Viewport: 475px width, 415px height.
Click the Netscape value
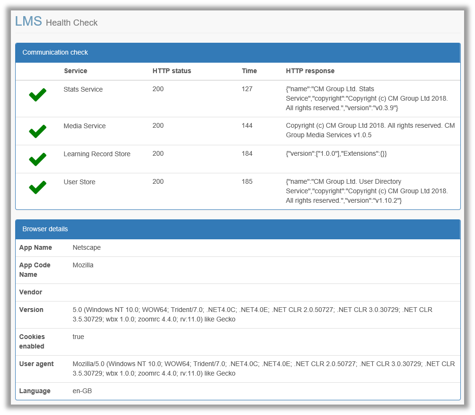[87, 247]
